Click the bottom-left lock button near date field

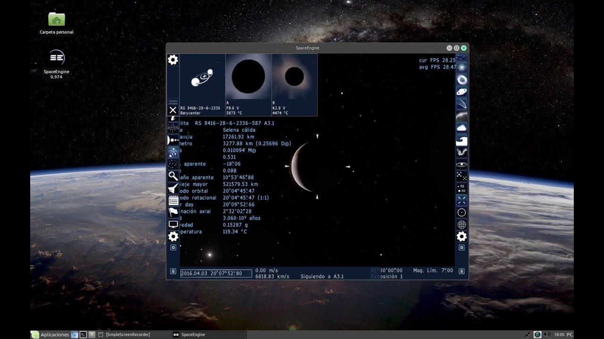point(173,272)
